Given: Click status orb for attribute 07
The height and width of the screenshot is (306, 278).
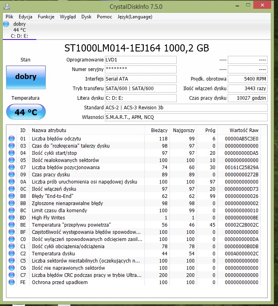Looking at the screenshot, I should click(x=12, y=167).
